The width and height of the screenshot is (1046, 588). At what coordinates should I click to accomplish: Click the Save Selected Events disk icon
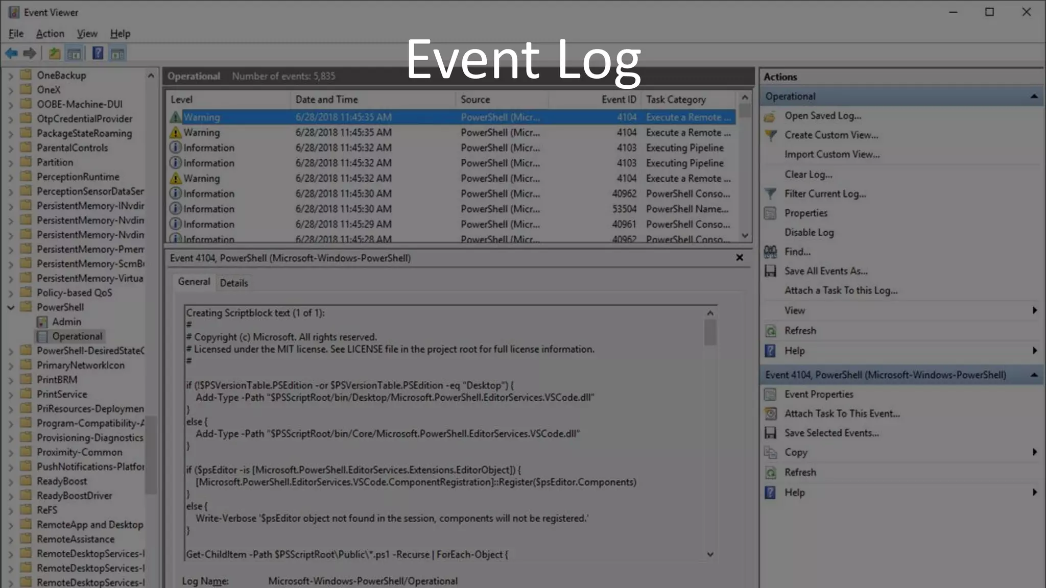tap(770, 433)
